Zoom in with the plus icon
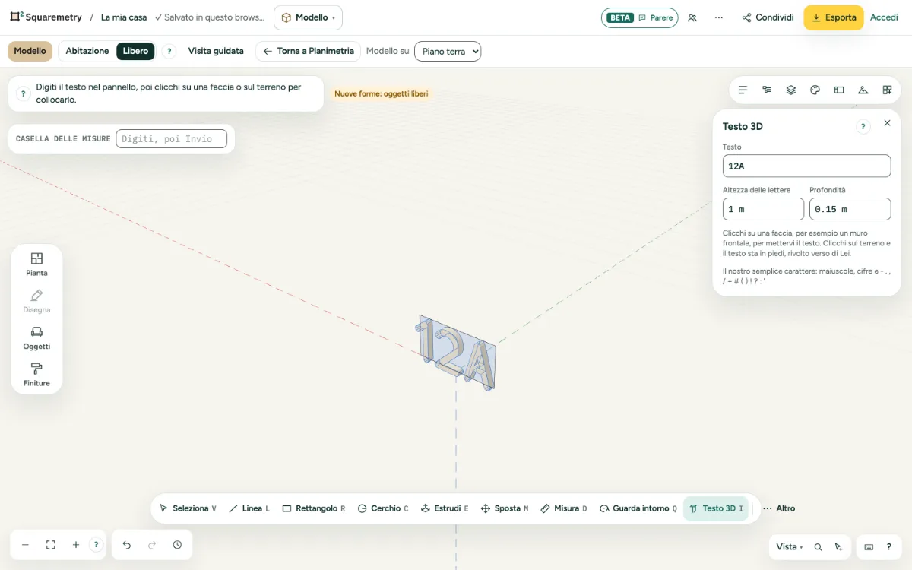 pyautogui.click(x=76, y=545)
